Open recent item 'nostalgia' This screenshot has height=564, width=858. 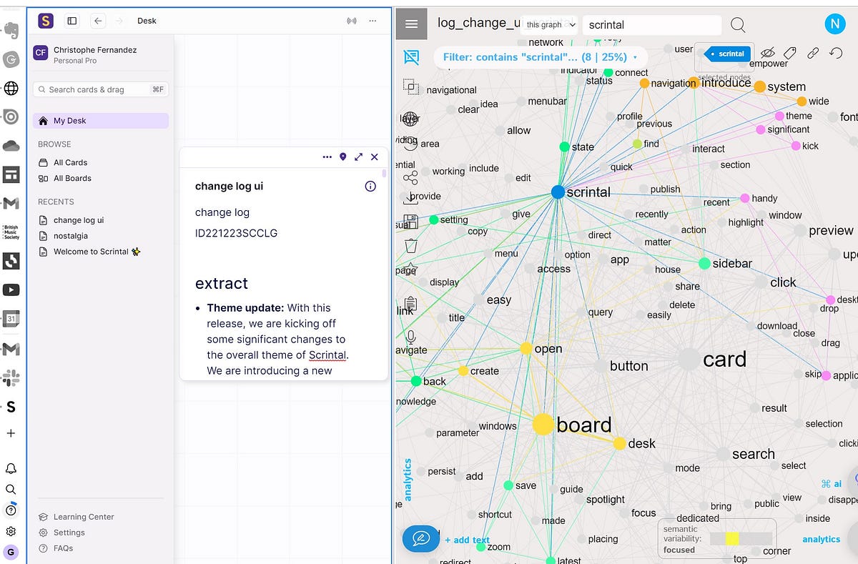[x=64, y=236]
